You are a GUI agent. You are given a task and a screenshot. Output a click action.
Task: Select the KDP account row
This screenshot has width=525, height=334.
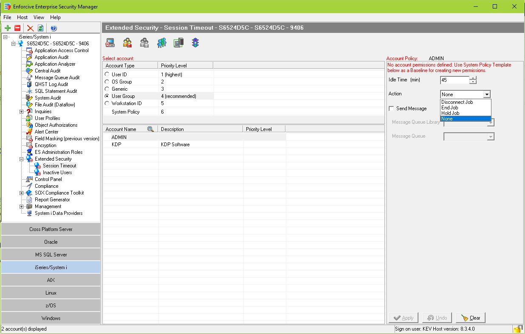(x=116, y=145)
